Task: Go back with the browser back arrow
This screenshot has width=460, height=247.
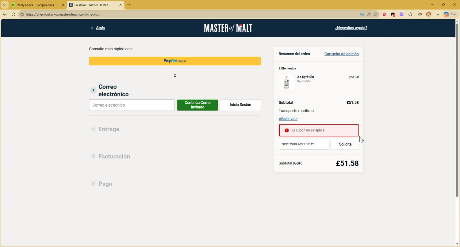Action: 5,14
